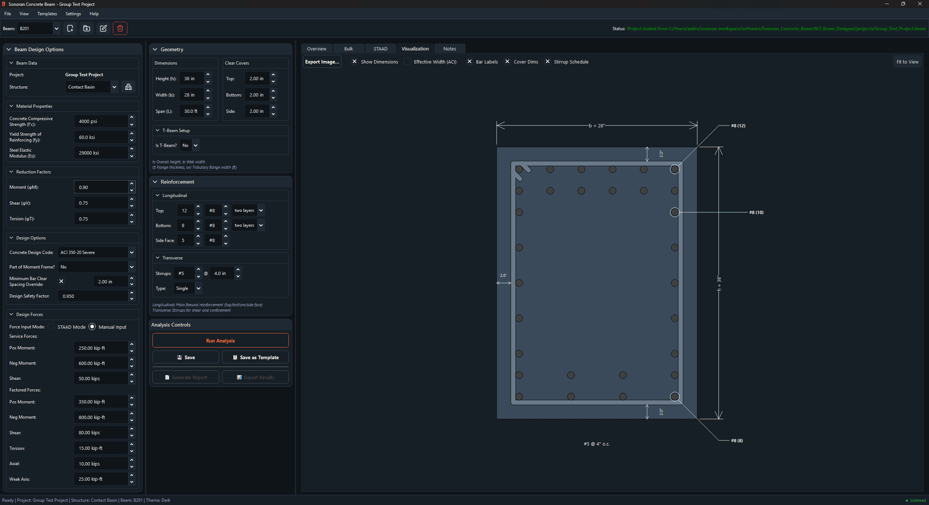Click the Generate Report document icon

click(167, 377)
